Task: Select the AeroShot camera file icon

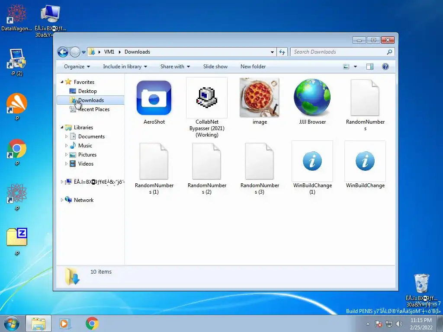Action: (154, 98)
